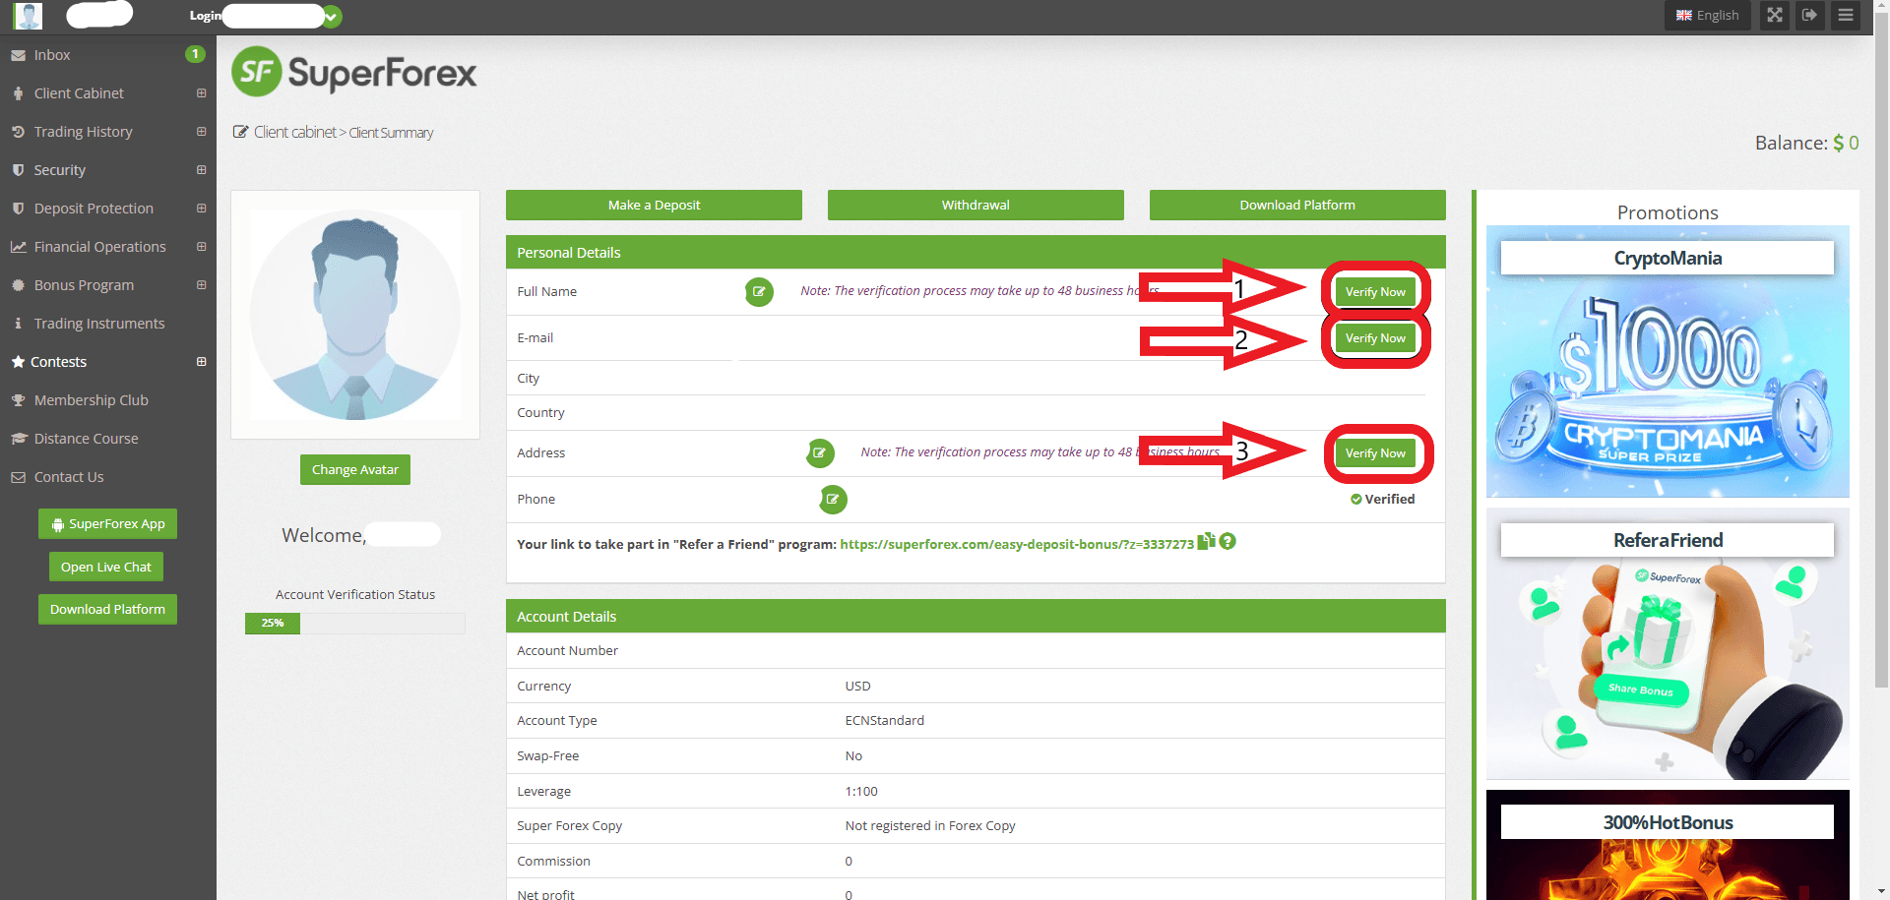
Task: Click the 1:100 leverage value
Action: pos(861,792)
